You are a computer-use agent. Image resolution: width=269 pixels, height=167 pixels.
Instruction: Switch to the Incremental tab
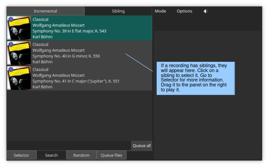pyautogui.click(x=46, y=11)
